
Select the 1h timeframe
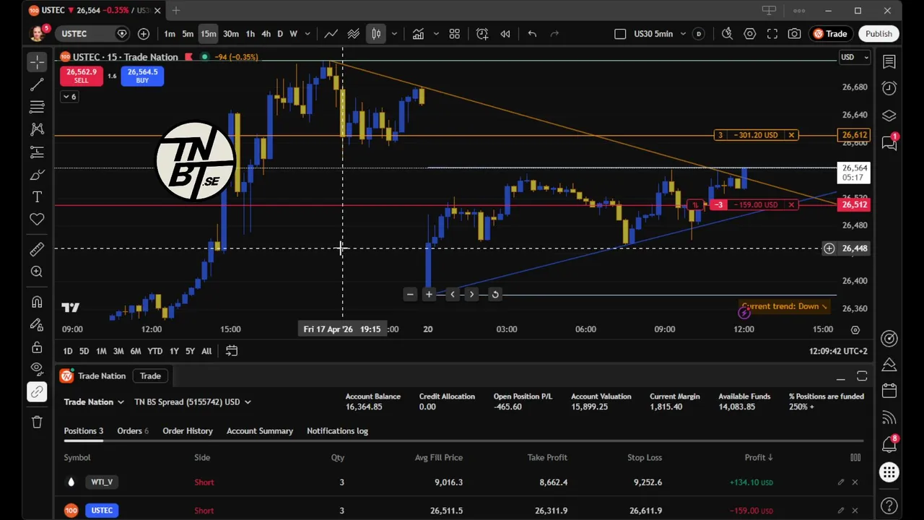250,34
